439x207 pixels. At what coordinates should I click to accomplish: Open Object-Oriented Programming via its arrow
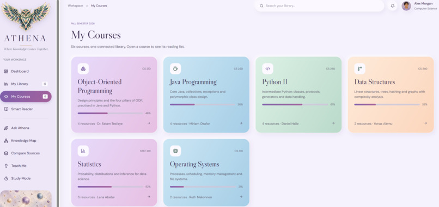point(149,123)
